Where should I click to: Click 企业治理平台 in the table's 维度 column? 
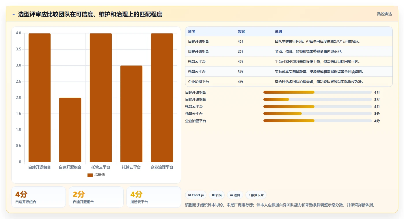pos(198,82)
